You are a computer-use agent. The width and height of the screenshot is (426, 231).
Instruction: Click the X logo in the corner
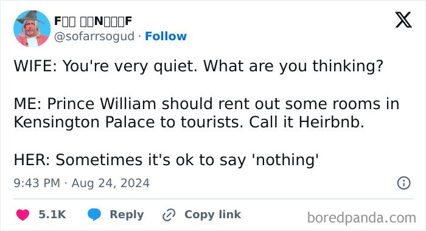click(403, 20)
